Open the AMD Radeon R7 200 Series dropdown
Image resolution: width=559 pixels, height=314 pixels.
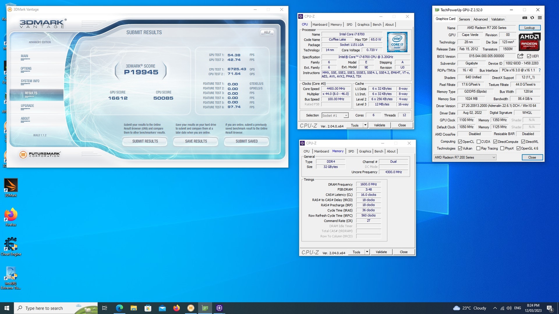point(465,157)
